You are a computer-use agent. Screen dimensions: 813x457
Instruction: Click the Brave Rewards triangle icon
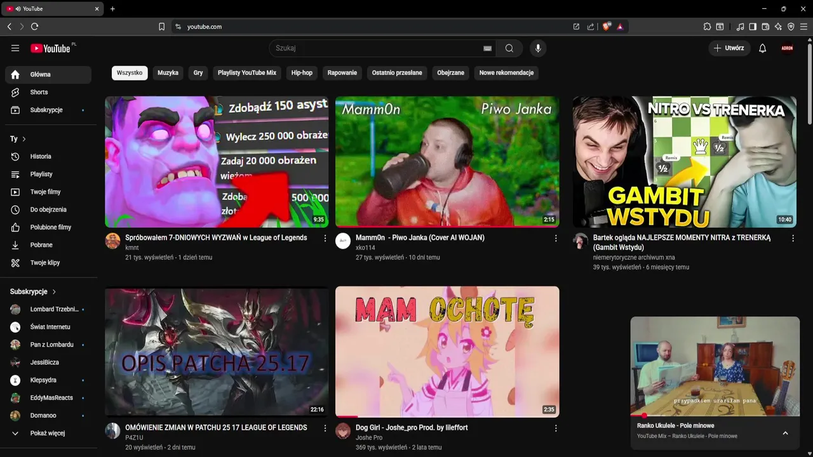click(620, 27)
